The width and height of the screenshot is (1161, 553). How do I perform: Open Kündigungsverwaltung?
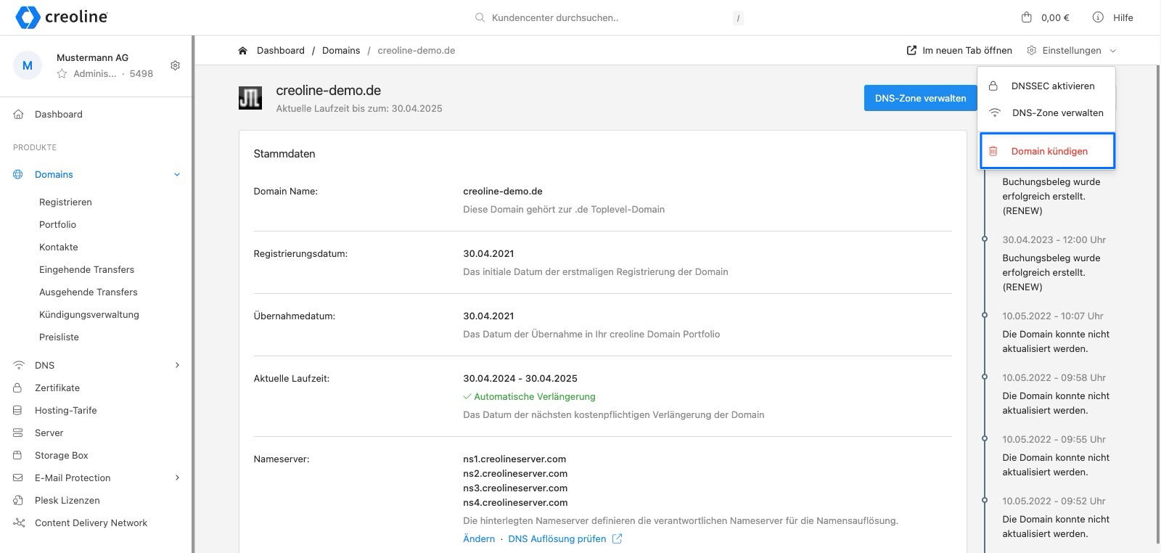point(89,314)
